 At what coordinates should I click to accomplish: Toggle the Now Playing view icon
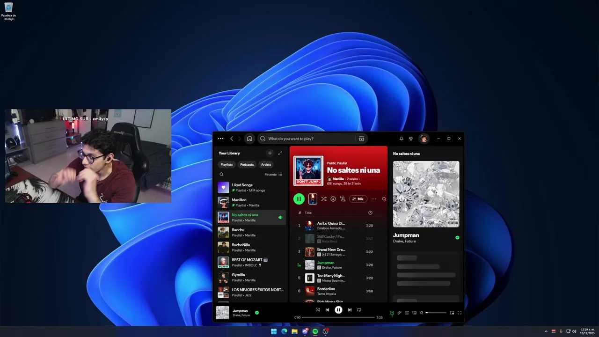click(x=392, y=313)
